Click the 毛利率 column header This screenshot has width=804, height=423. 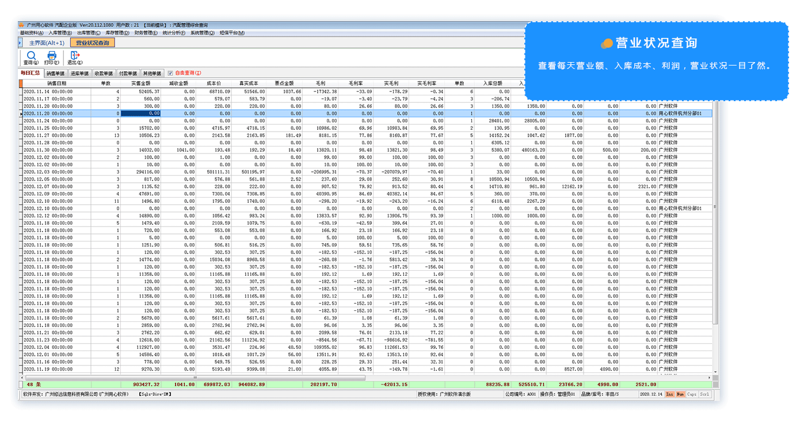click(355, 83)
